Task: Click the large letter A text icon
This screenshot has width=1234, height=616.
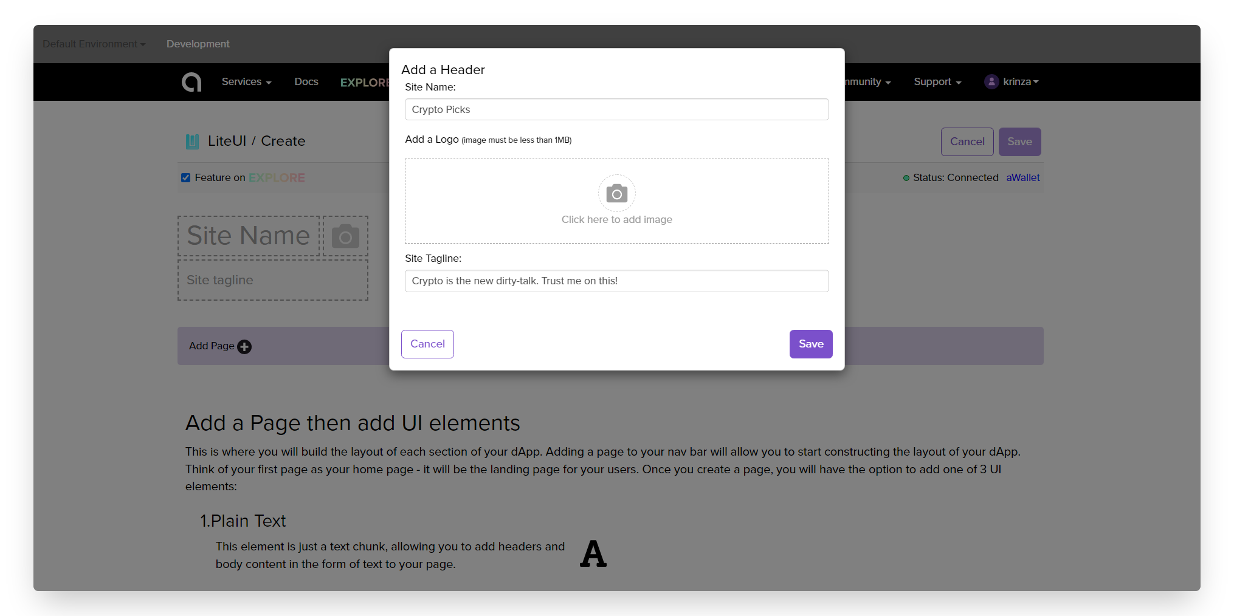Action: (593, 554)
